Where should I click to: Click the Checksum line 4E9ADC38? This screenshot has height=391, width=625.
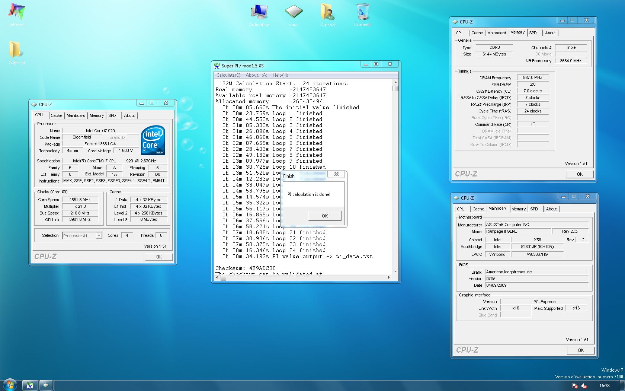pyautogui.click(x=246, y=268)
